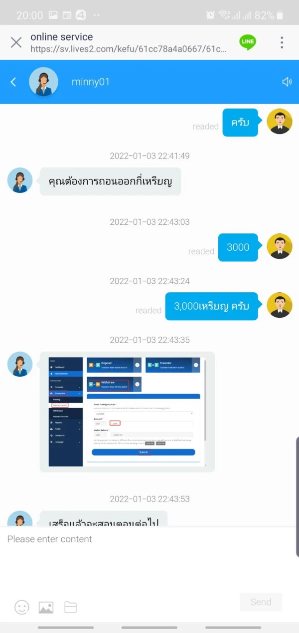Attach a picture with the image icon
The height and width of the screenshot is (633, 299).
point(46,608)
